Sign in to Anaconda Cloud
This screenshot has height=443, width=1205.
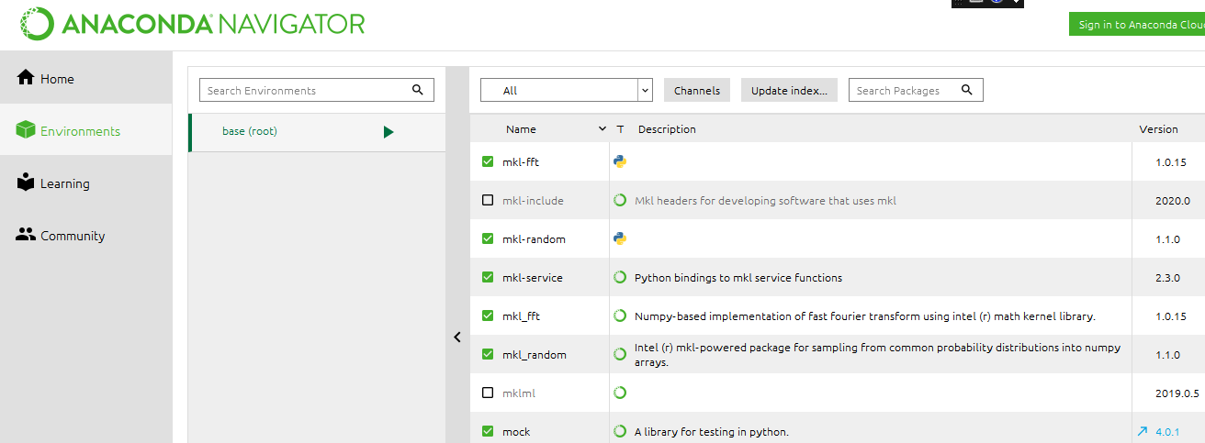(1137, 25)
